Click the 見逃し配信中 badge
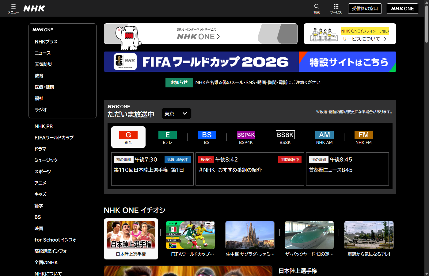This screenshot has height=276, width=429. pos(178,159)
